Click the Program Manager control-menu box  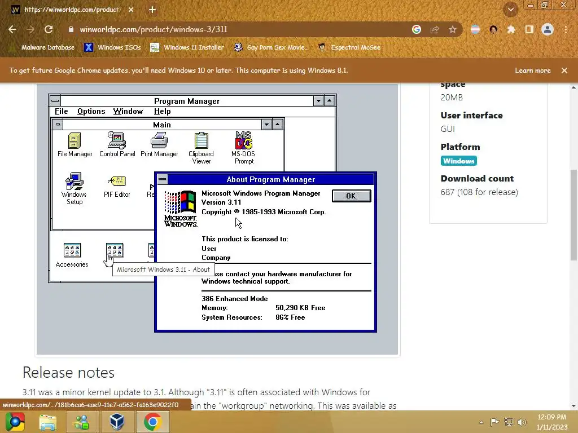click(55, 100)
